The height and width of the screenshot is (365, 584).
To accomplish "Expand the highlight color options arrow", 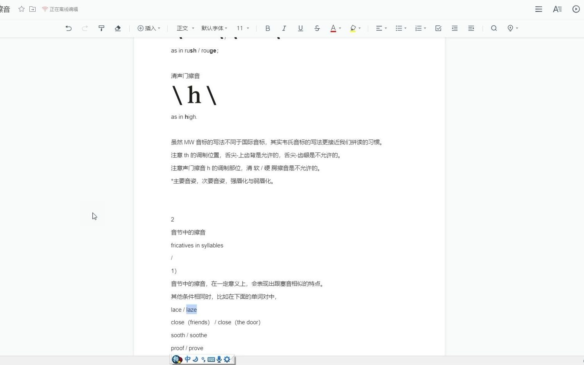I will point(360,28).
